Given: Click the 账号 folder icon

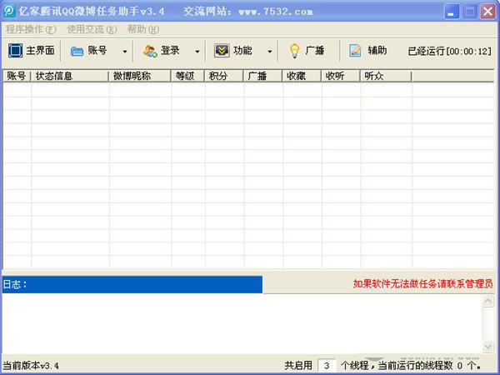Looking at the screenshot, I should coord(77,51).
